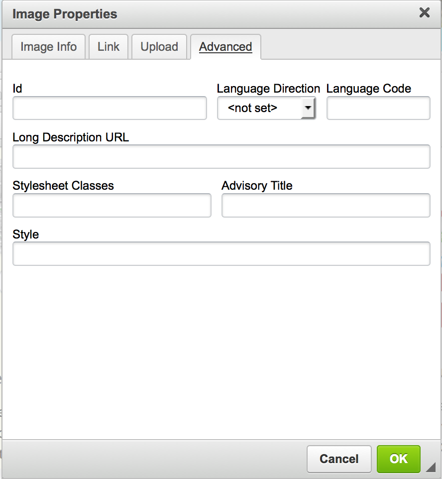Image resolution: width=442 pixels, height=479 pixels.
Task: Expand the Language Direction dropdown
Action: tap(267, 108)
